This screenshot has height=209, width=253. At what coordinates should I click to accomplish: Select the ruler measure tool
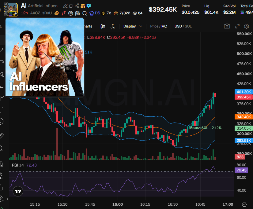(x=2, y=136)
